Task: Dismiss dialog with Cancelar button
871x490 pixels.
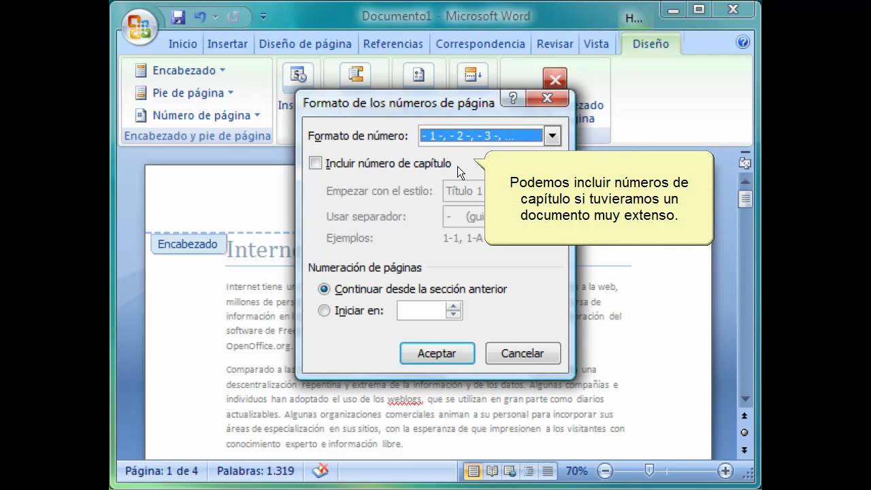Action: point(523,353)
